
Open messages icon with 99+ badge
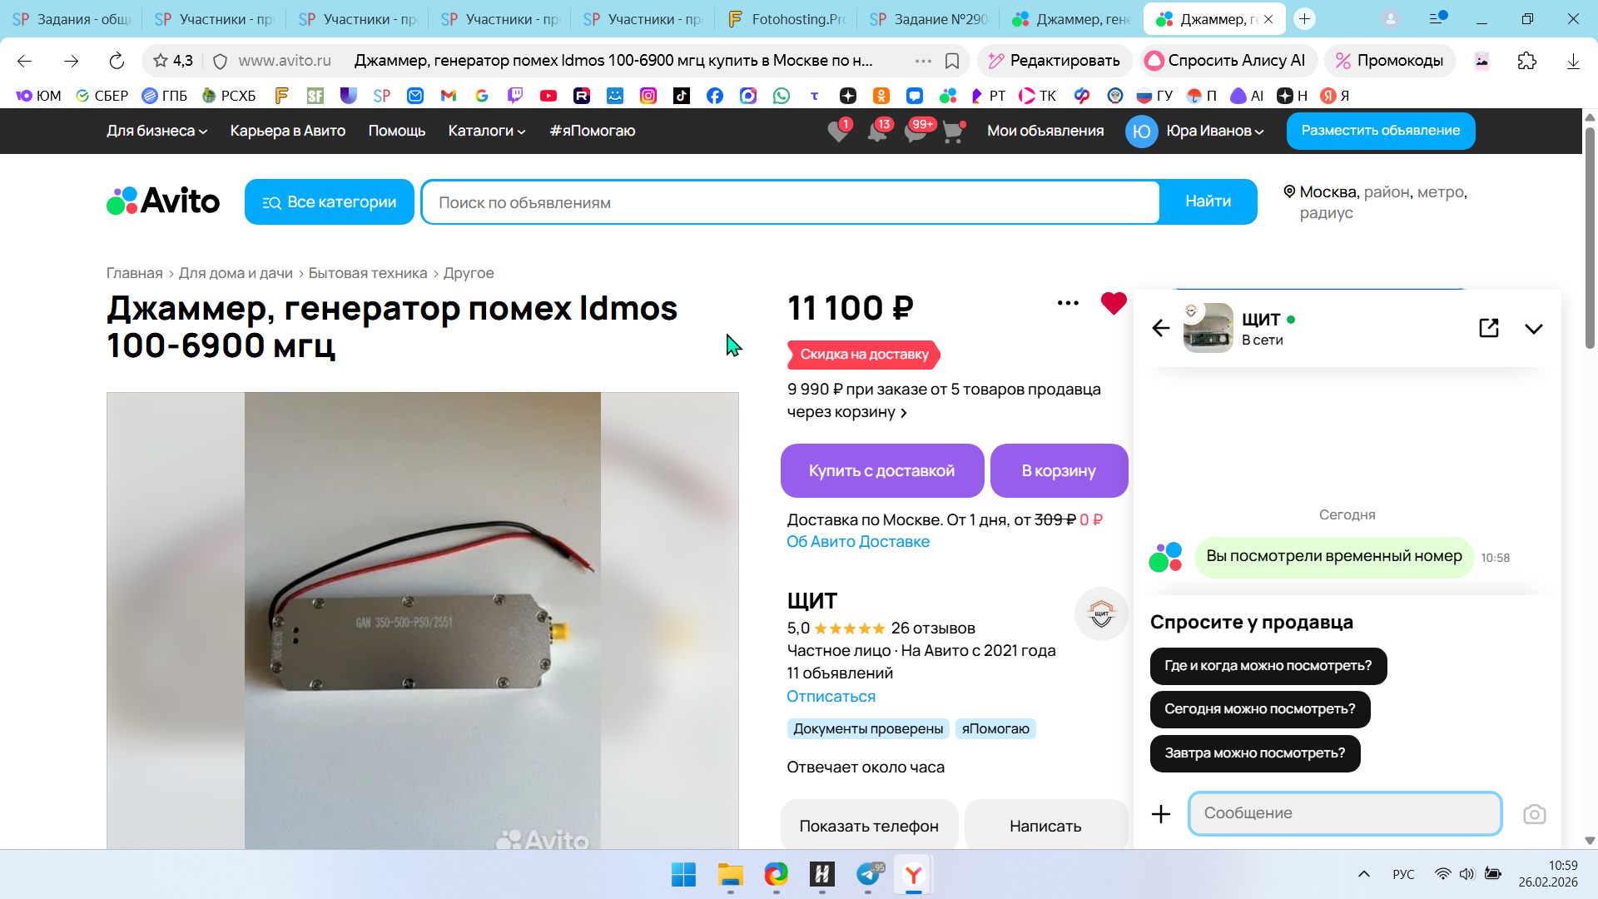click(916, 132)
